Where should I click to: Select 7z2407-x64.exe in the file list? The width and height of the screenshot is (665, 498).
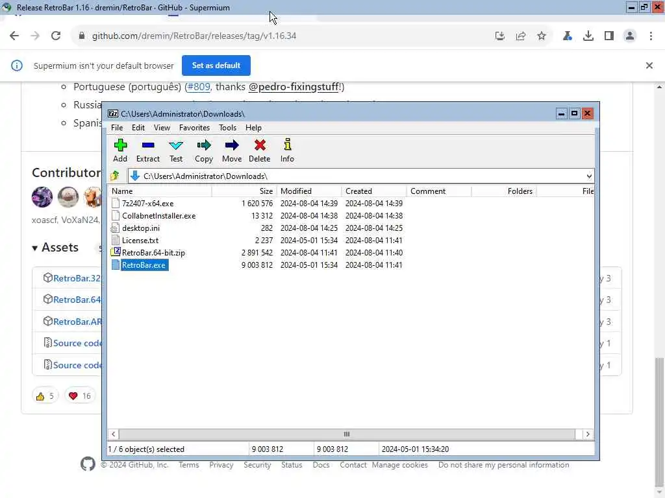tap(147, 204)
